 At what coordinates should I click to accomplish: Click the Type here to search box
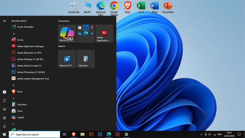click(x=34, y=134)
